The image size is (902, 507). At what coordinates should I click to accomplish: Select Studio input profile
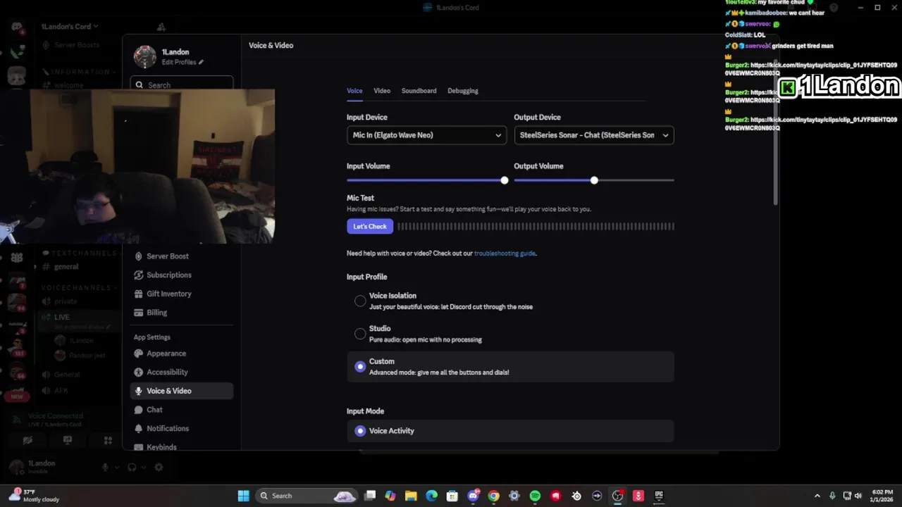(360, 334)
